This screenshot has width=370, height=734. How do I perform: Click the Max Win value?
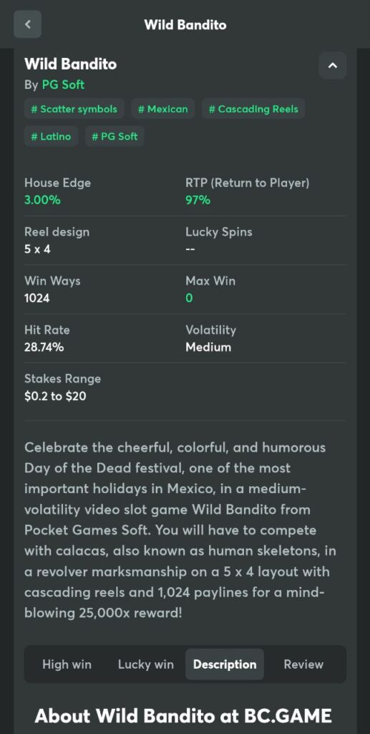[189, 298]
